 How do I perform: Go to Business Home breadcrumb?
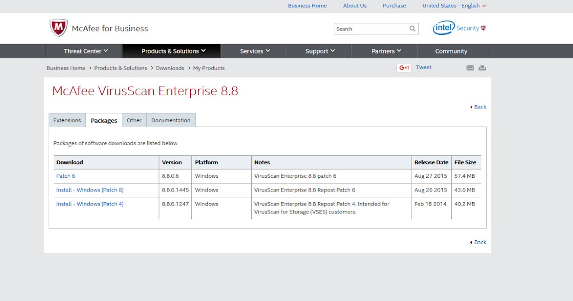click(66, 68)
